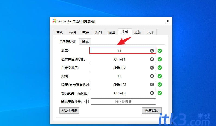Open the 截屏 preferences tab
The image size is (216, 126).
[86, 32]
